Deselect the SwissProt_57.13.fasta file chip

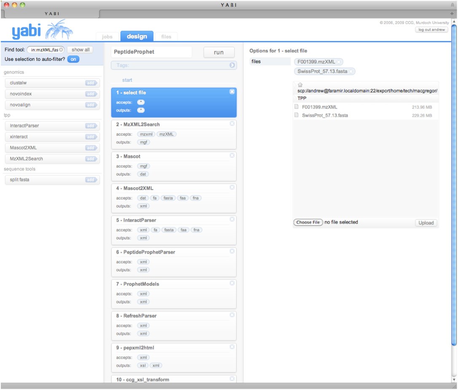pyautogui.click(x=351, y=72)
